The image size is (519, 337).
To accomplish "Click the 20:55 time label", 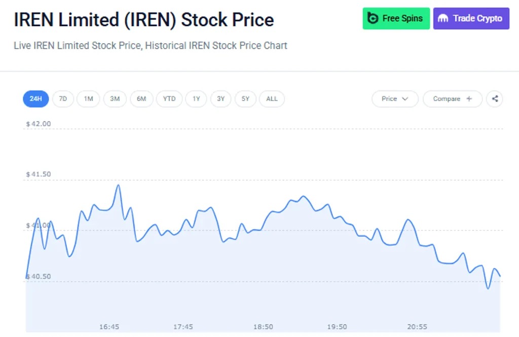I will [x=417, y=327].
